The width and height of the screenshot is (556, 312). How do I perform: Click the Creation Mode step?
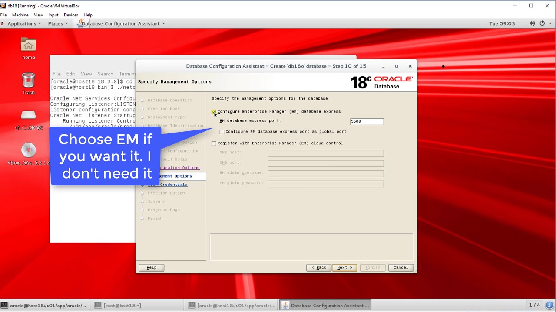163,109
